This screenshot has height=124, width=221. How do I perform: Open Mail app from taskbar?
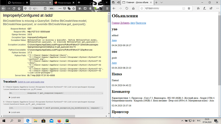pyautogui.click(x=52, y=121)
